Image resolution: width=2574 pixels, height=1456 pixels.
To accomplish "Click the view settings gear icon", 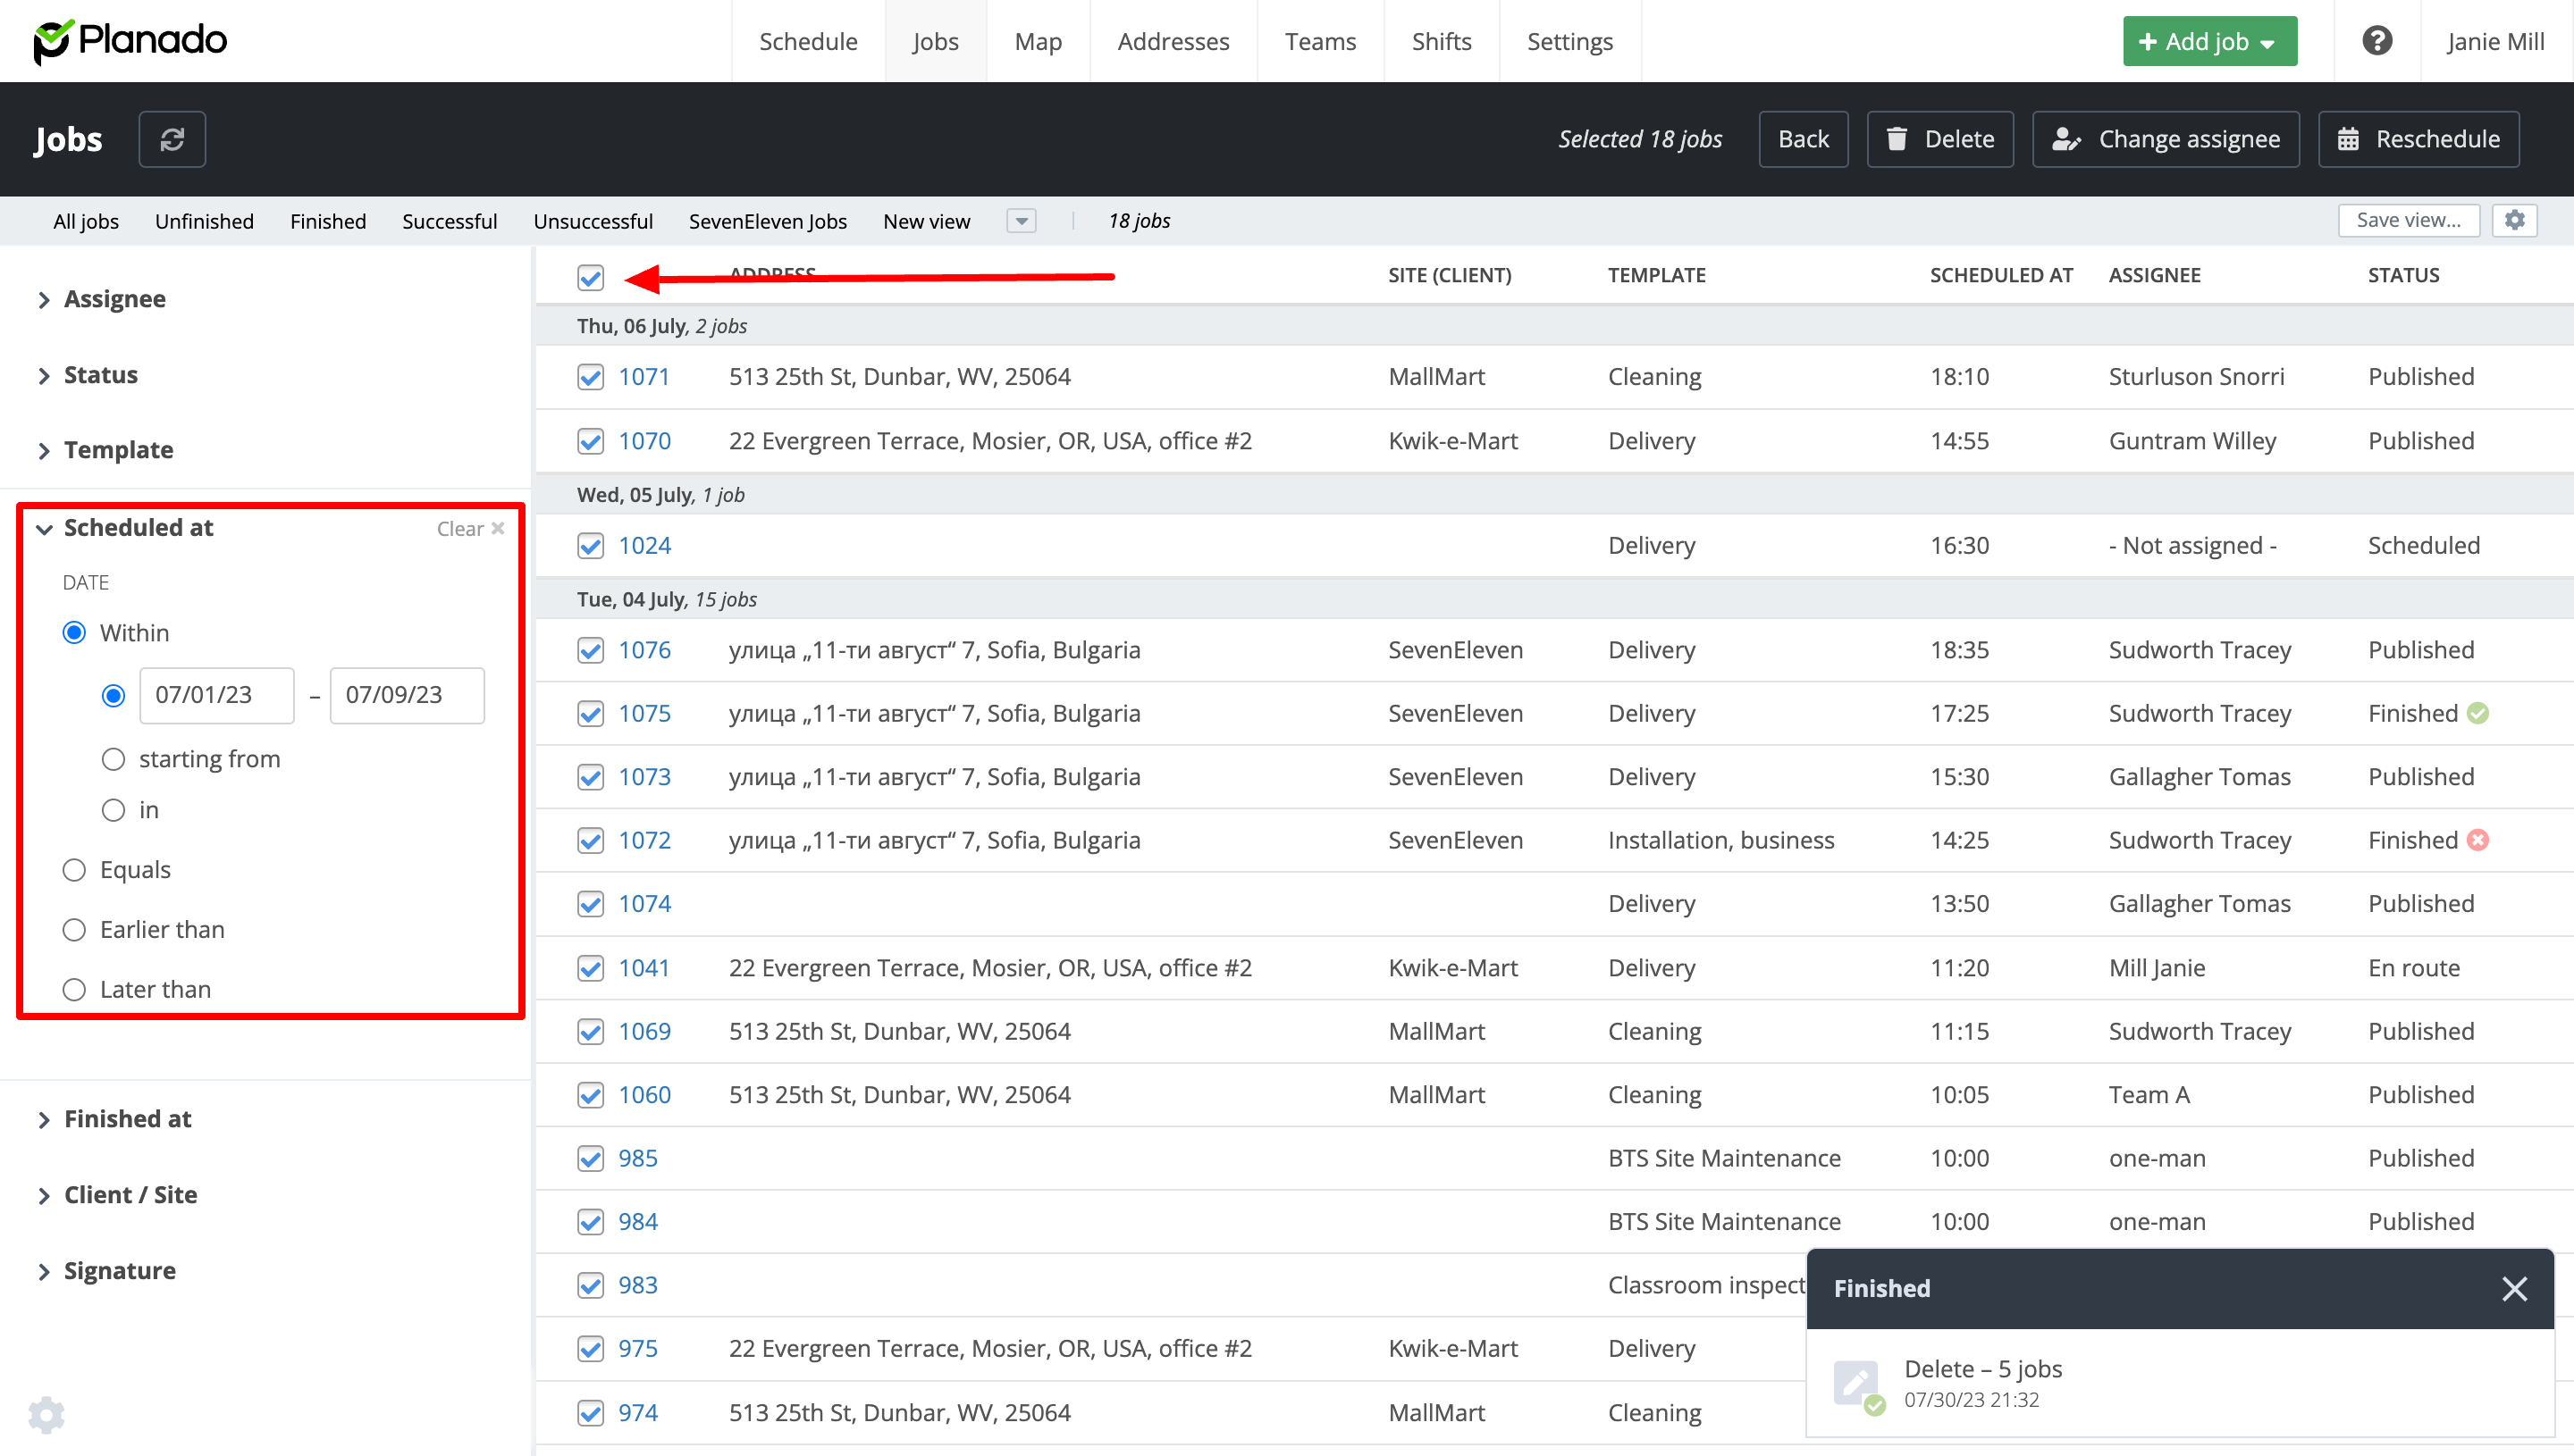I will click(2515, 220).
